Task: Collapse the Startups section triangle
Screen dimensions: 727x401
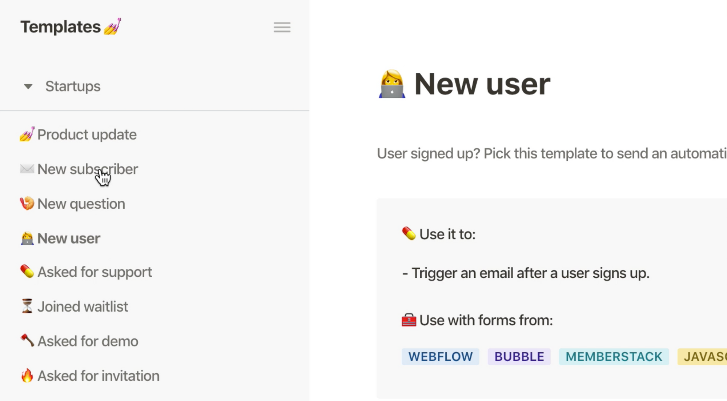Action: [28, 87]
